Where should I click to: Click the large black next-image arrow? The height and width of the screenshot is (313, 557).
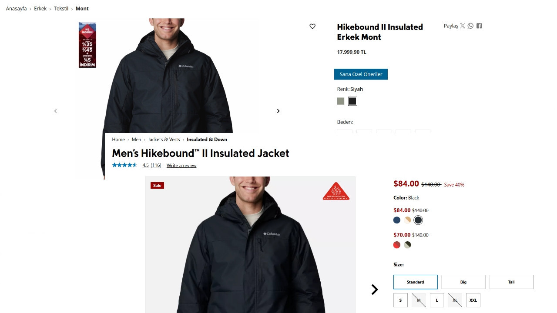(375, 290)
